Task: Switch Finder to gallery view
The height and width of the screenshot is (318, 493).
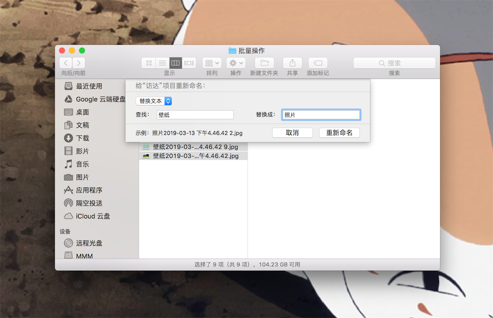Action: (x=188, y=62)
